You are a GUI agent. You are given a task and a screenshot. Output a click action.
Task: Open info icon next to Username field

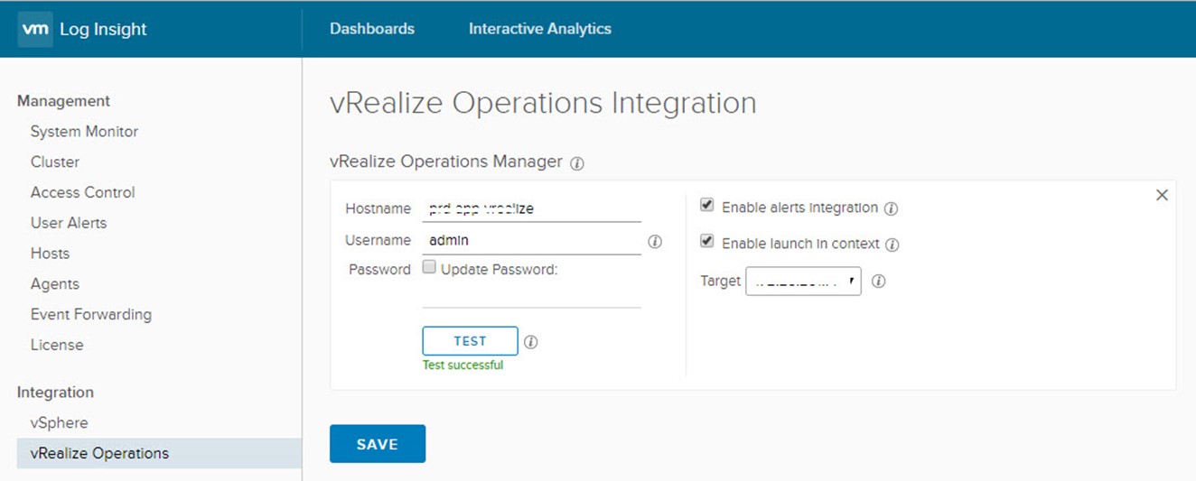pos(656,242)
